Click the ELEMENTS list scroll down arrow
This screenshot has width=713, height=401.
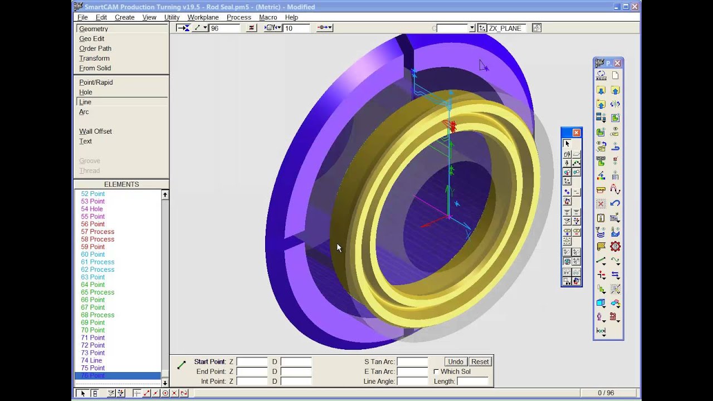point(165,383)
